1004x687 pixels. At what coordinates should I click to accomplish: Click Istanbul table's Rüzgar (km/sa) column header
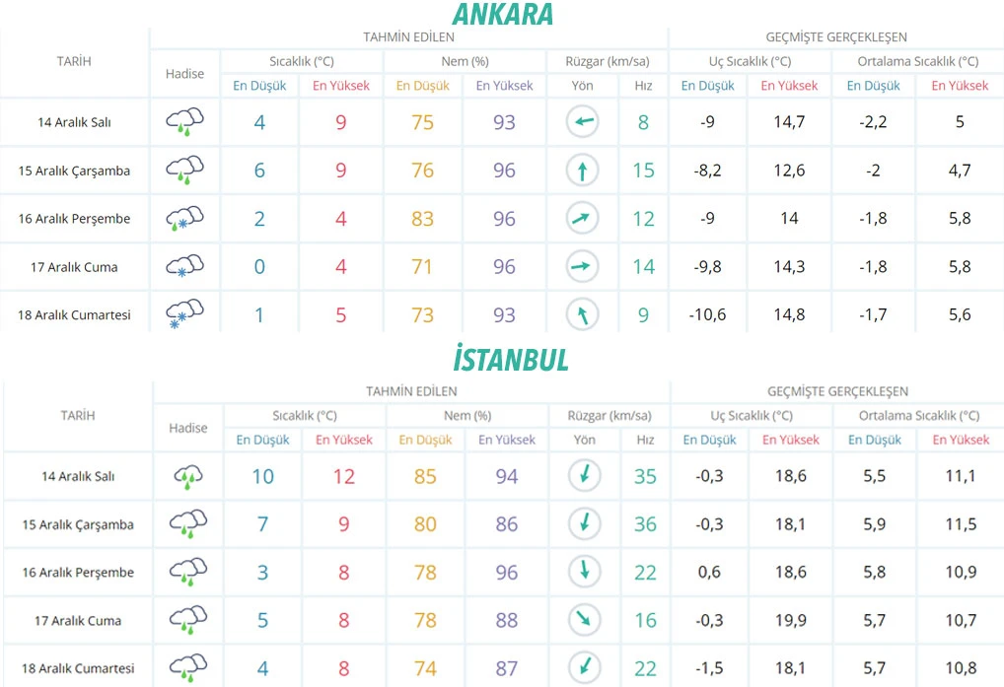609,416
